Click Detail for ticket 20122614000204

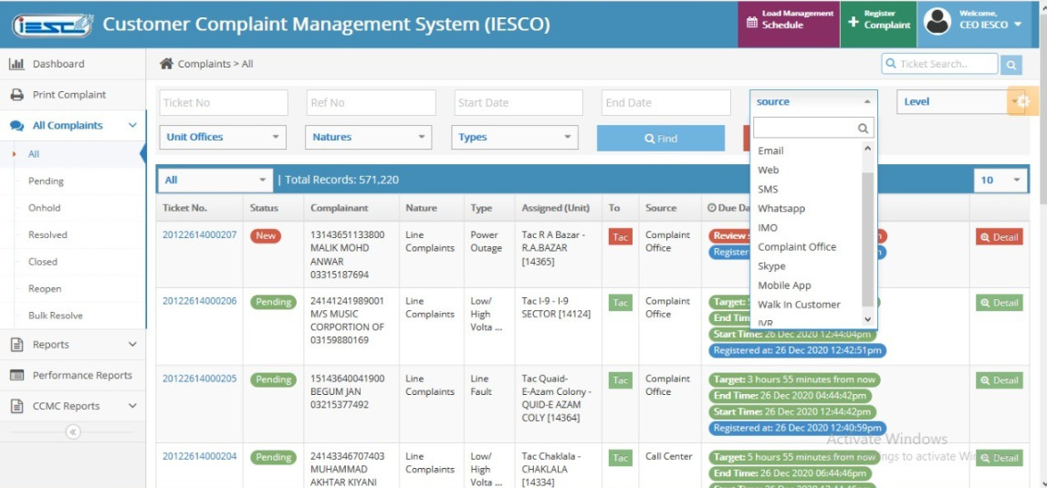(x=999, y=458)
